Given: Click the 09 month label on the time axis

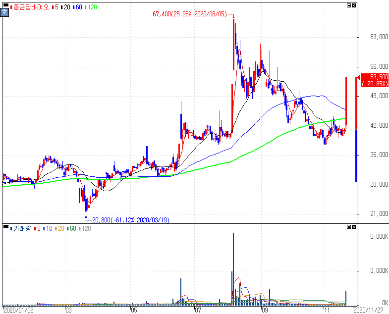Looking at the screenshot, I should coord(265,310).
